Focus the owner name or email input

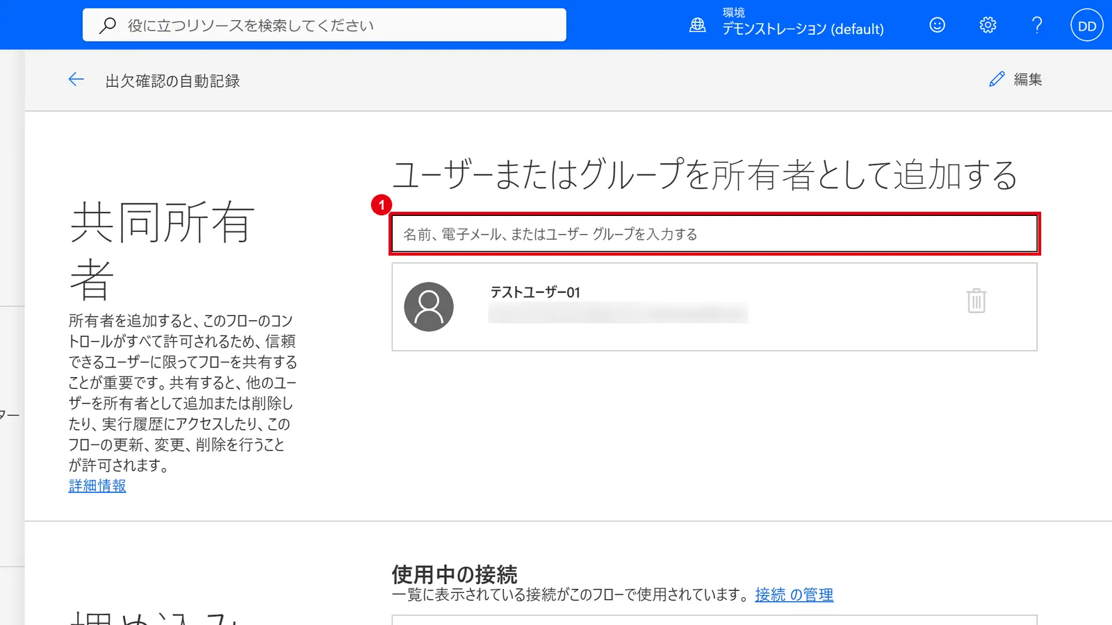(x=714, y=234)
